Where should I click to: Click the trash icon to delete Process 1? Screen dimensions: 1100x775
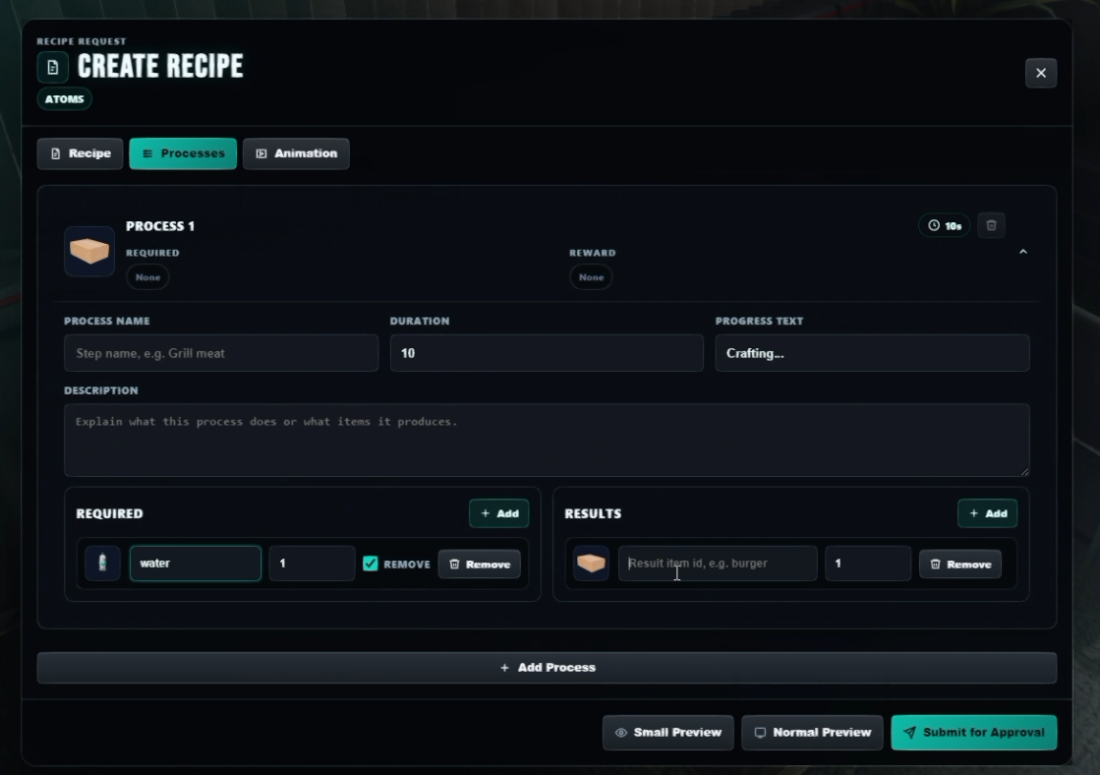pos(991,225)
